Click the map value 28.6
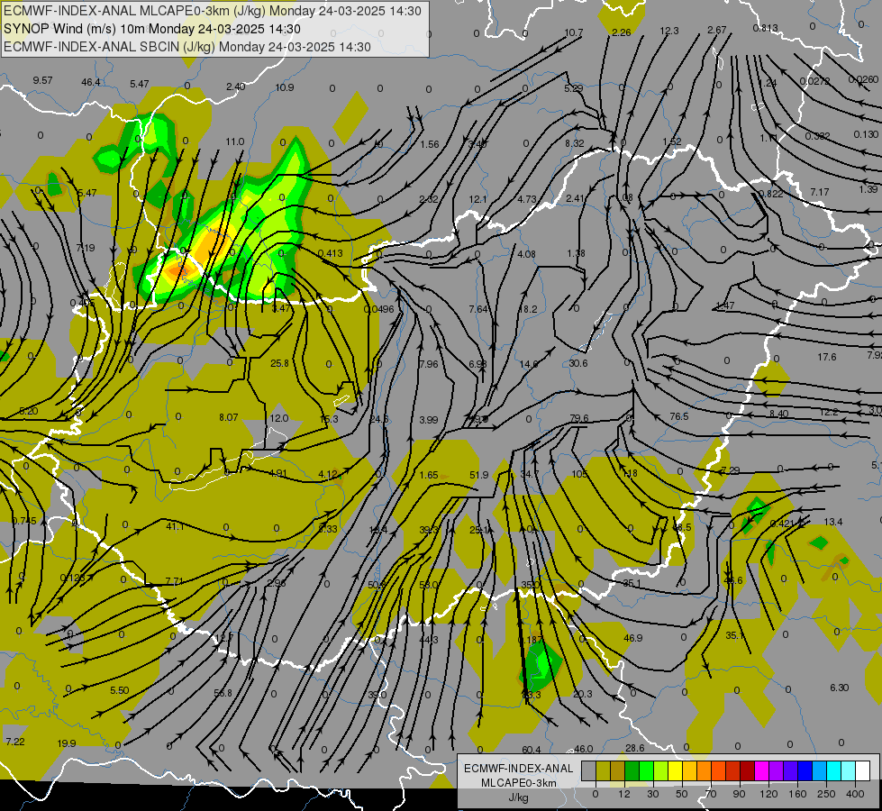 tap(635, 748)
